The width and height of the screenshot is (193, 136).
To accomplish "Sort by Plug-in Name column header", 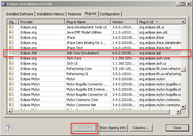I will (88, 22).
